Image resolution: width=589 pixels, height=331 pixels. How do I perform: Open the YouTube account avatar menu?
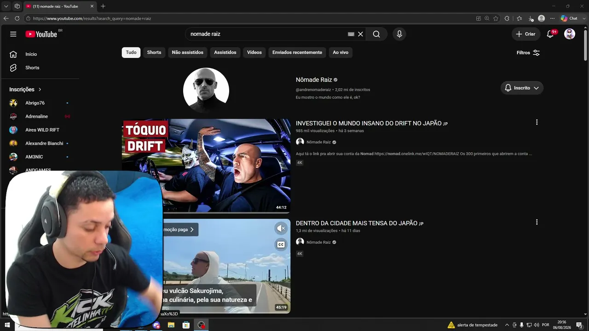coord(570,34)
